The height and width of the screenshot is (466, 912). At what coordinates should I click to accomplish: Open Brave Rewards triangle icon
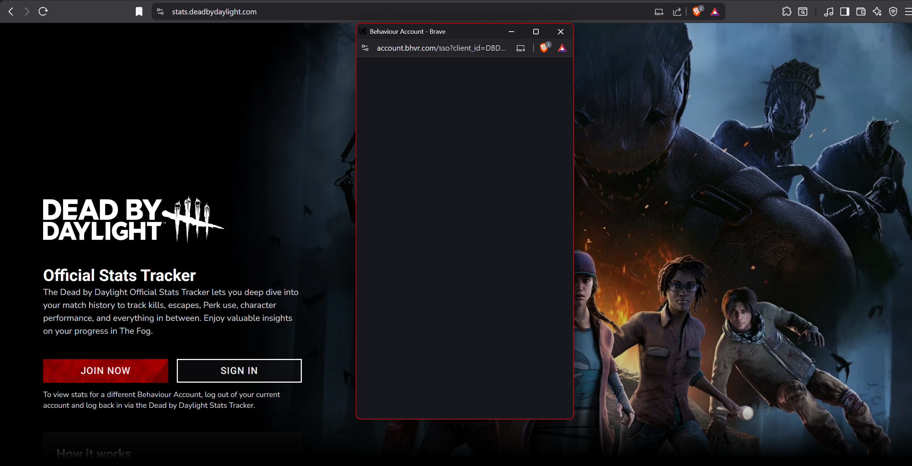coord(715,11)
